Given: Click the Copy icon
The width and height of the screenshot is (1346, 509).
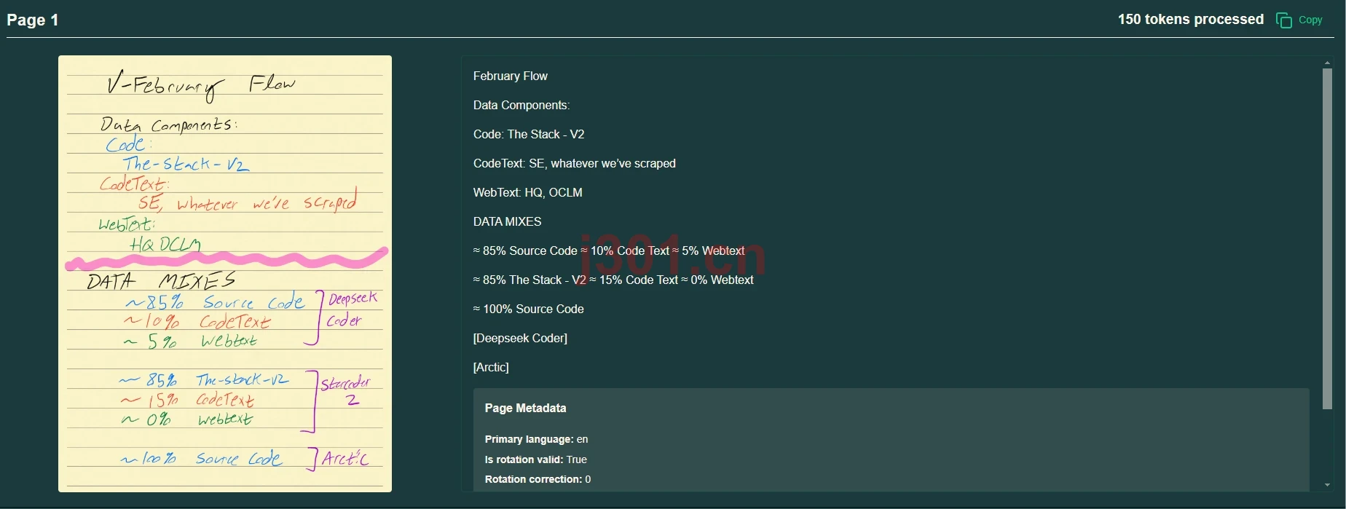Looking at the screenshot, I should point(1284,20).
